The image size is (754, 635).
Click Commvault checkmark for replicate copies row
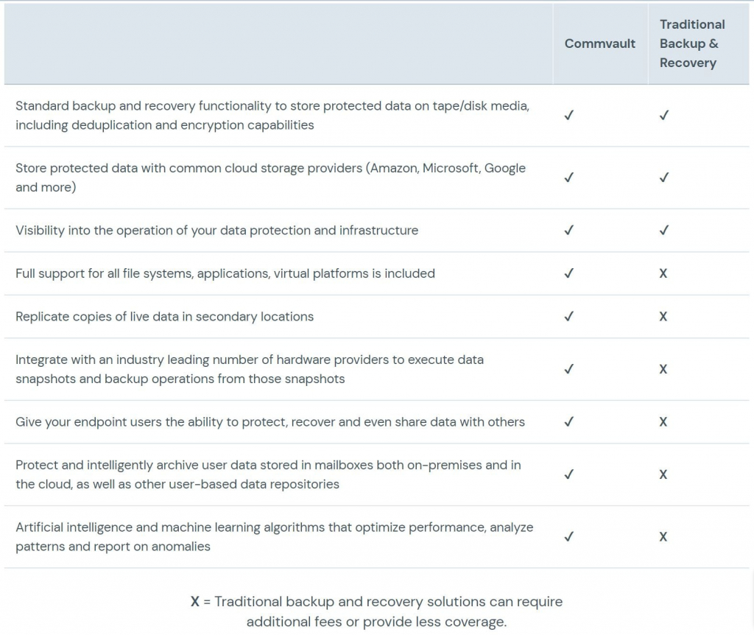pyautogui.click(x=569, y=317)
